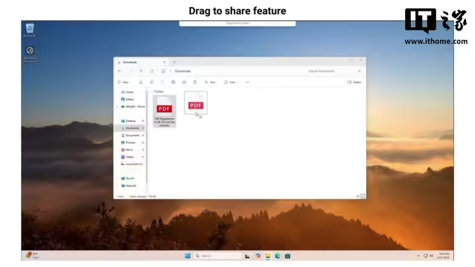Toggle the Details pane button
The width and height of the screenshot is (475, 267).
coord(354,82)
